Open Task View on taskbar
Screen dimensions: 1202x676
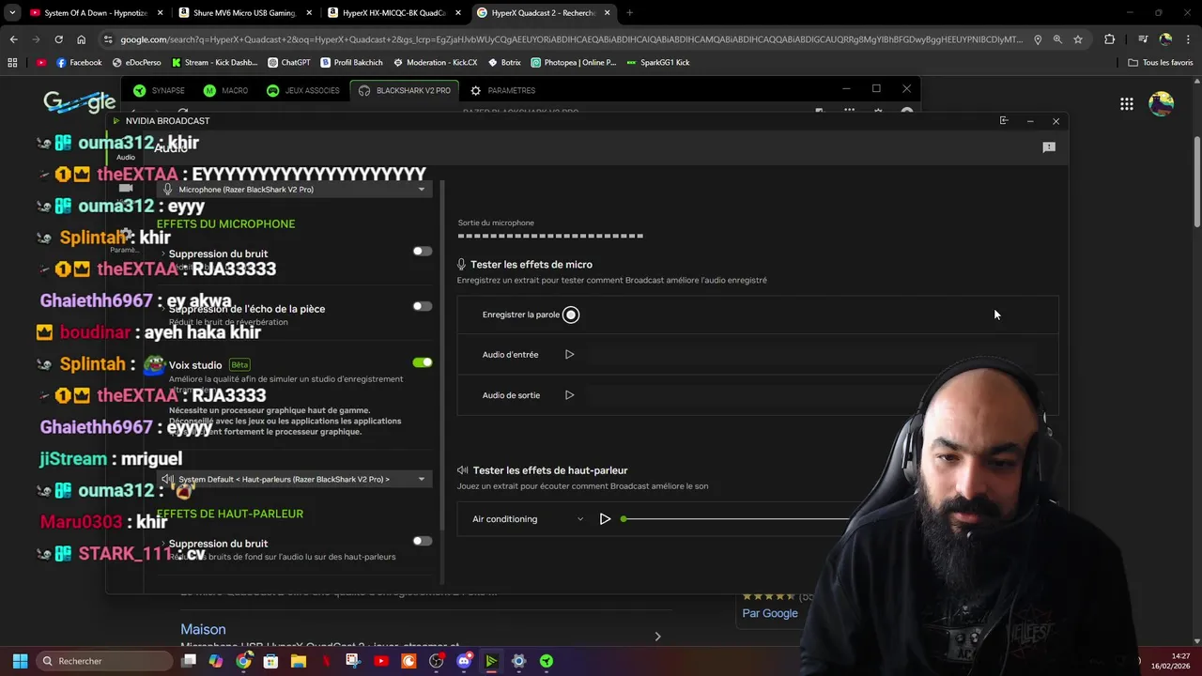click(189, 661)
